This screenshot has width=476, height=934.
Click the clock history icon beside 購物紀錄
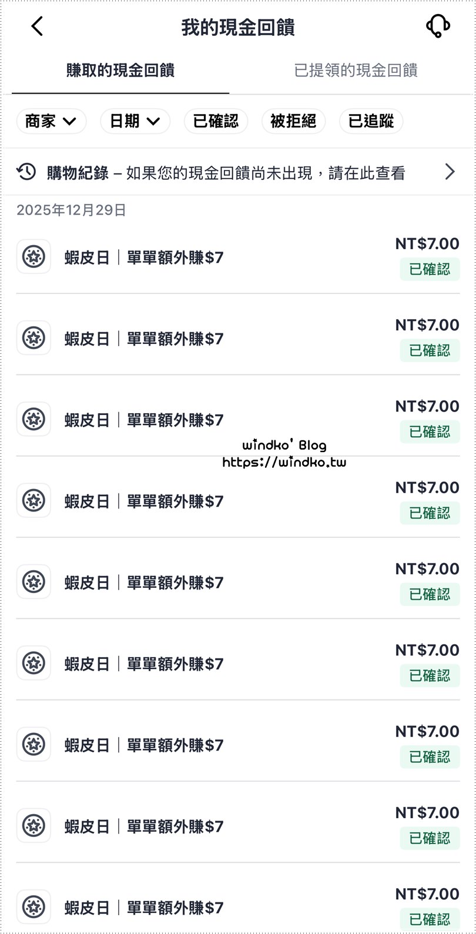click(x=26, y=172)
